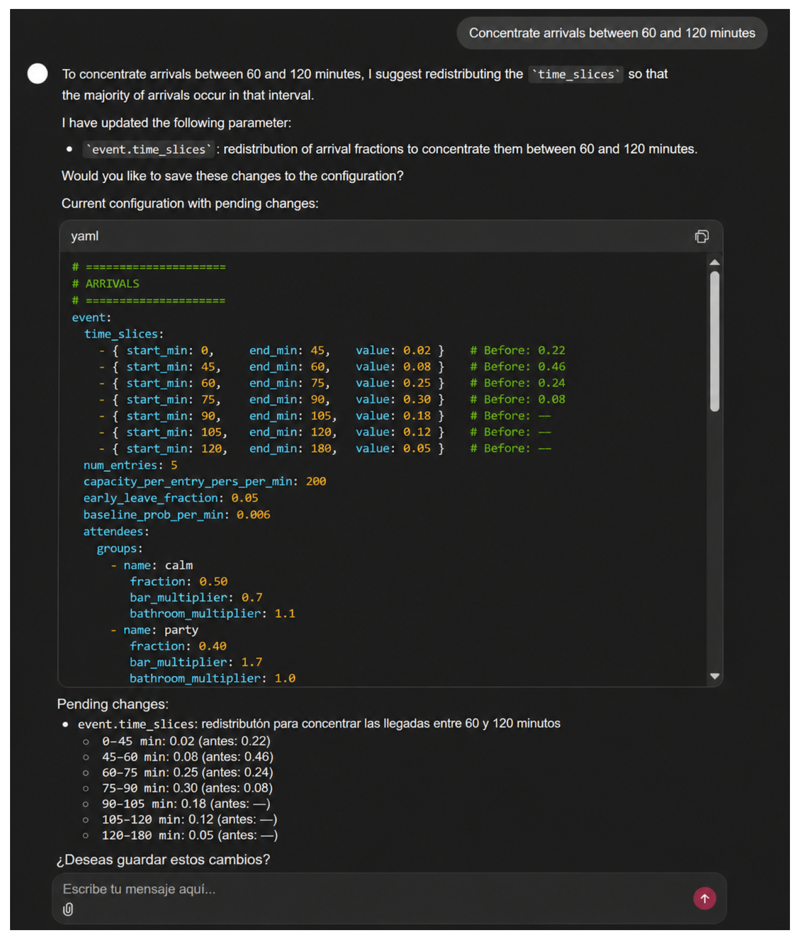Click the user message 'Concentrate arrivals between 60 and 120 minutes'
800x937 pixels.
pos(612,33)
